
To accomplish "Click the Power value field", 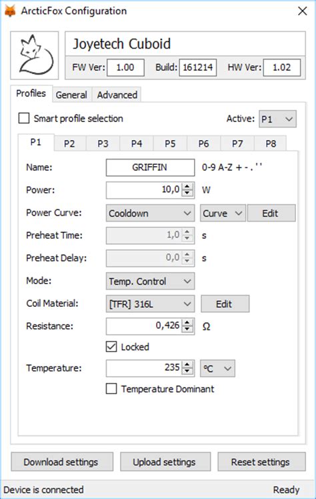I will [x=144, y=190].
